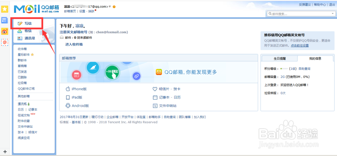This screenshot has height=156, width=337.
Task: Click the unread mail envelope icon
Action: pyautogui.click(x=62, y=37)
